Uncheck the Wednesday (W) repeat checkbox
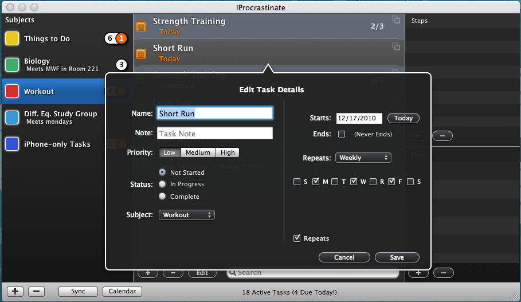 (354, 182)
